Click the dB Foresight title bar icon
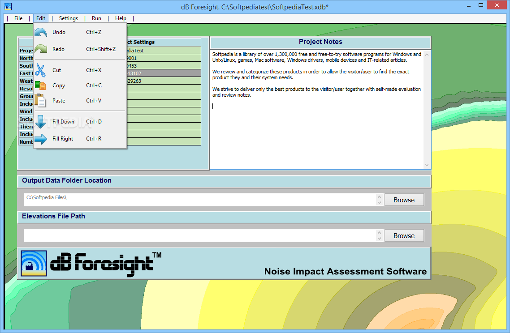 pyautogui.click(x=8, y=7)
